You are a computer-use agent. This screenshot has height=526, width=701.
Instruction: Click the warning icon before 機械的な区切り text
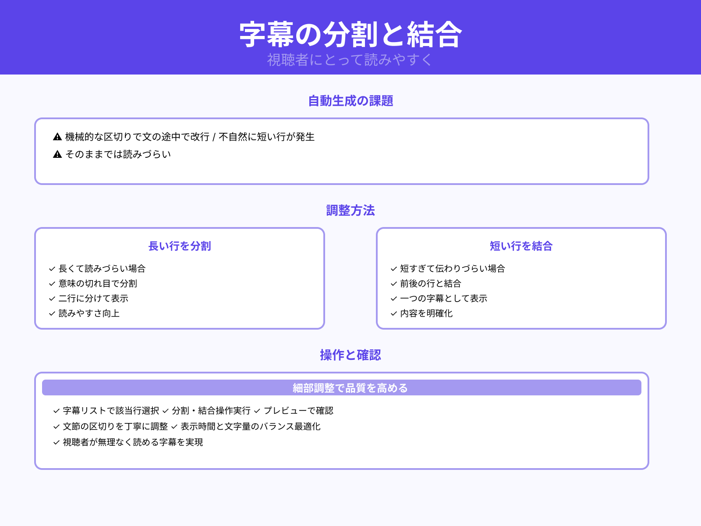tap(57, 137)
